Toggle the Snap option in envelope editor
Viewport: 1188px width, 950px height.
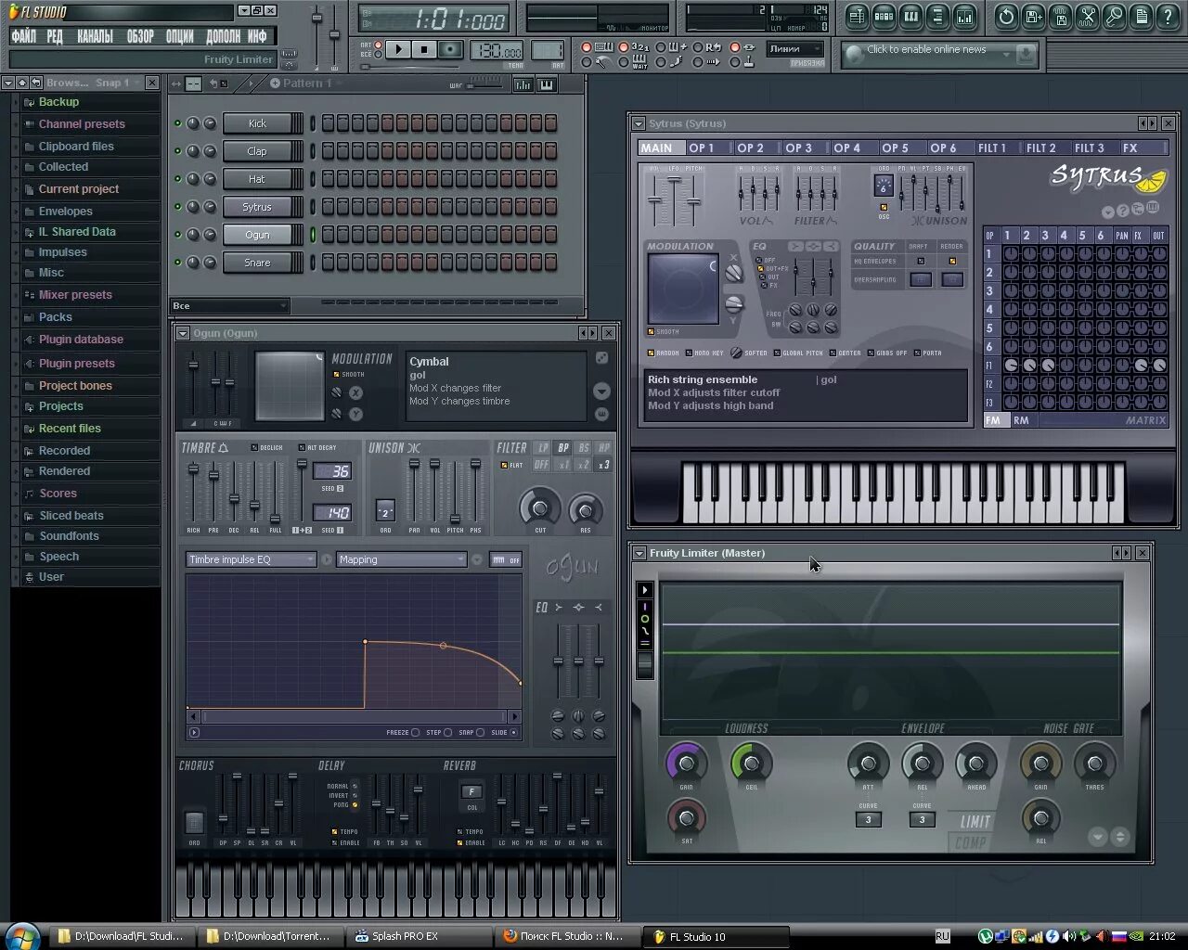pyautogui.click(x=480, y=733)
